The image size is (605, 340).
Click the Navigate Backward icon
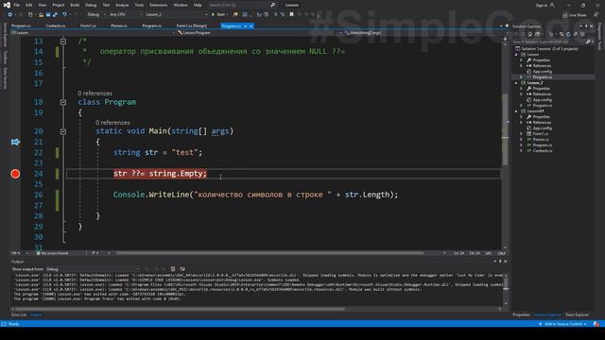click(9, 15)
